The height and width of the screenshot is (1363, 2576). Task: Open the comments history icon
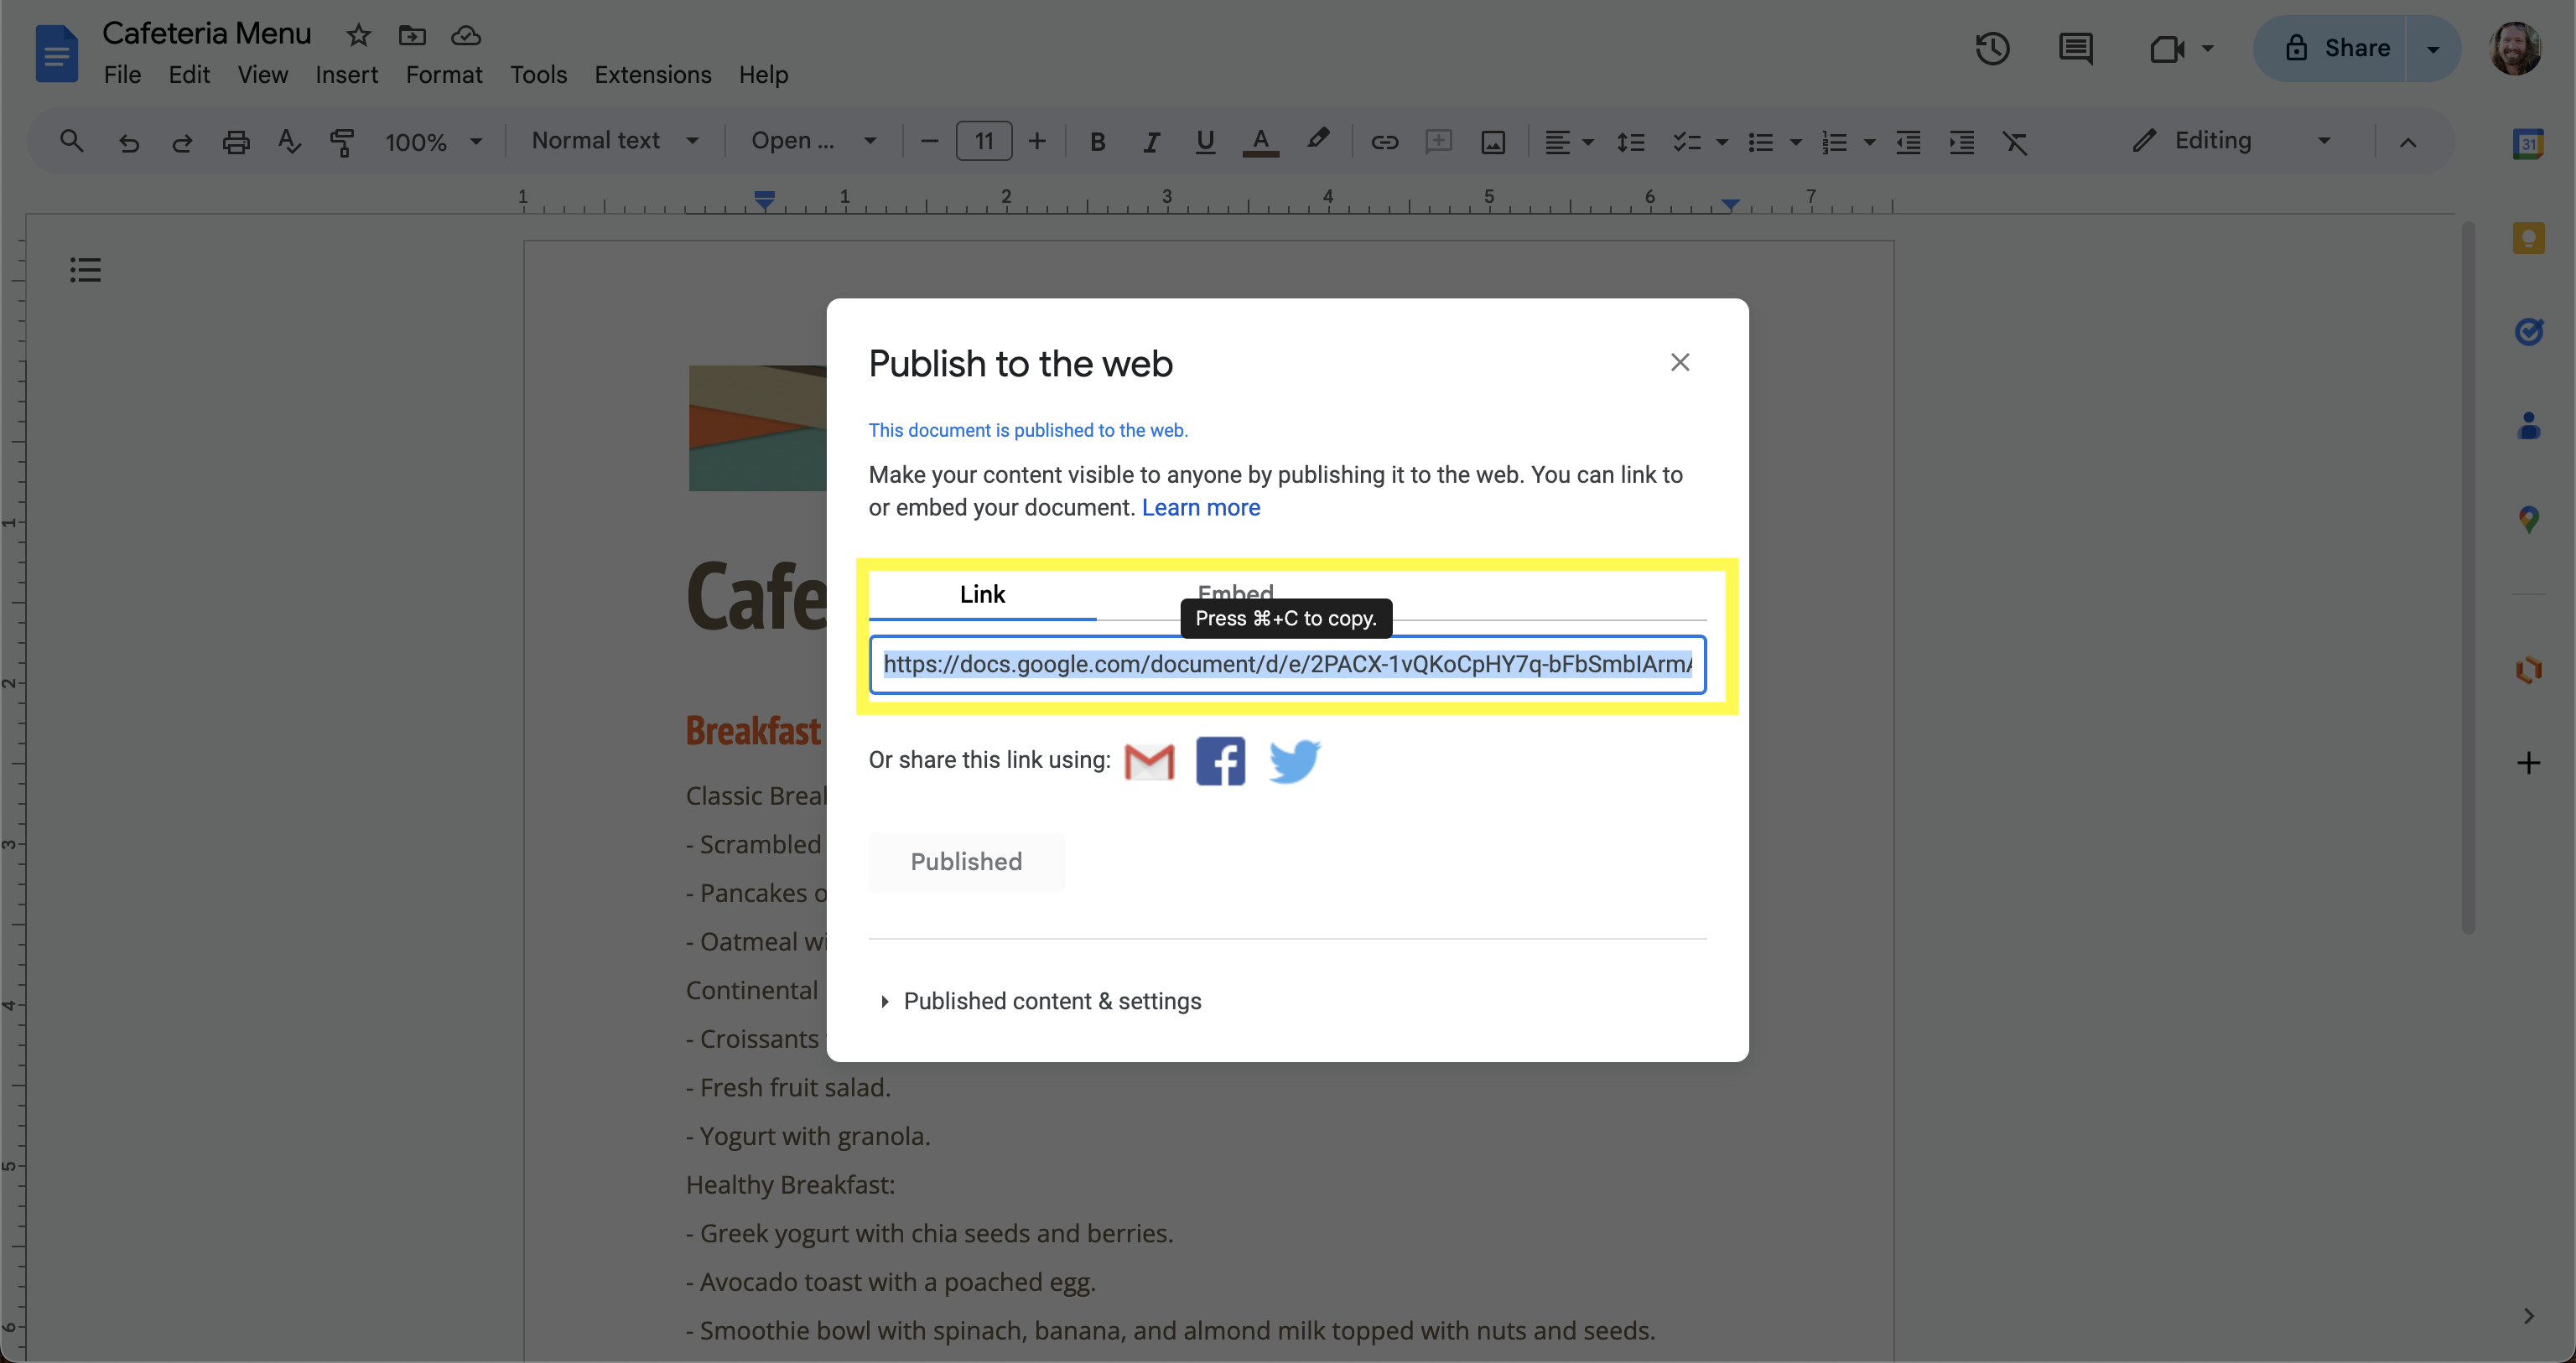pos(2076,48)
